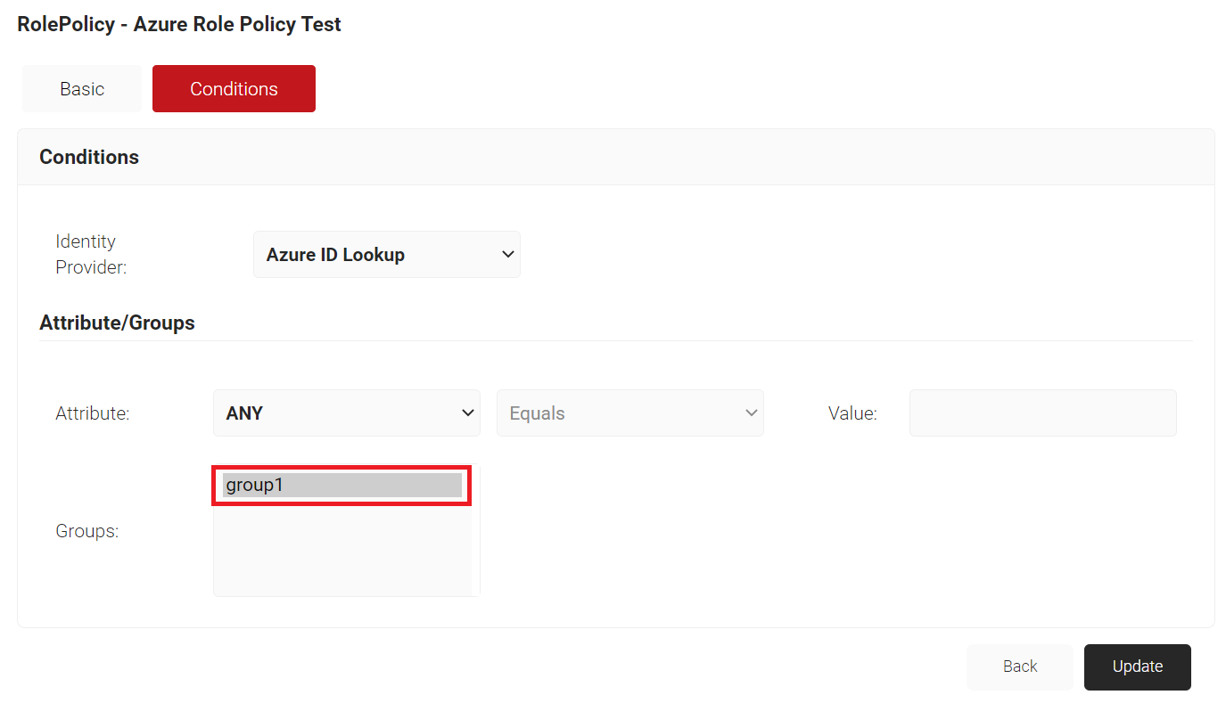Expand the Attribute ANY dropdown

click(347, 413)
